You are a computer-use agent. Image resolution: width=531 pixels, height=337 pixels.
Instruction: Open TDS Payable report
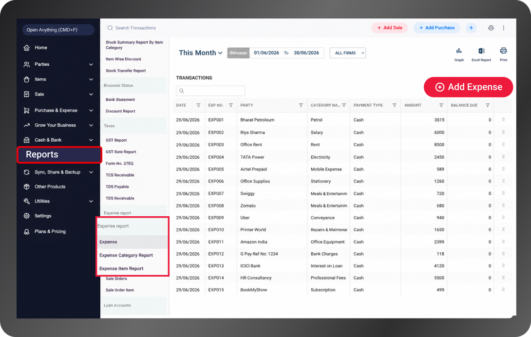(117, 187)
